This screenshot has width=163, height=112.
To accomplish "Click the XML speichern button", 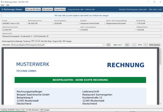I will click(47, 9).
